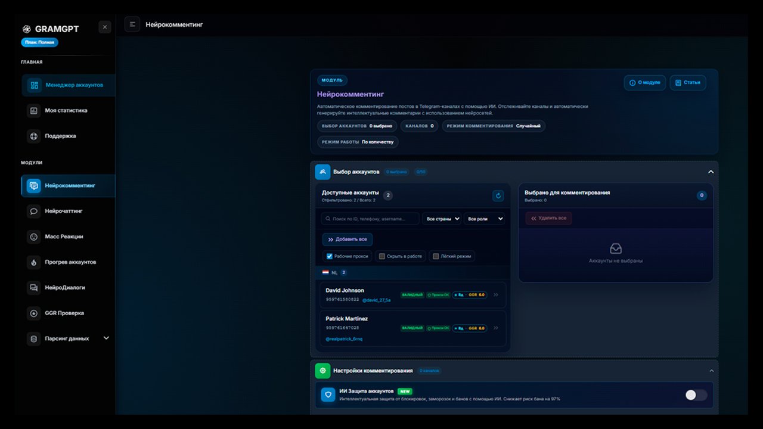Open the Все роли dropdown

[x=485, y=219]
